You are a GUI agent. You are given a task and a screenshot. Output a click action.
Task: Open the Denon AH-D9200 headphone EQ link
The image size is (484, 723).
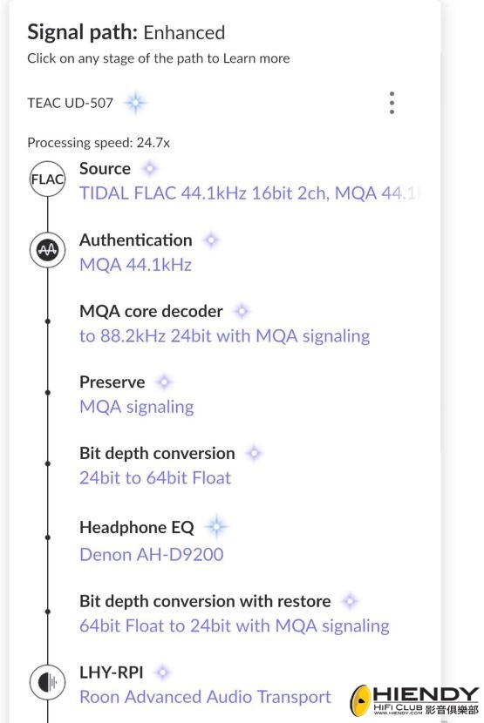(x=152, y=554)
